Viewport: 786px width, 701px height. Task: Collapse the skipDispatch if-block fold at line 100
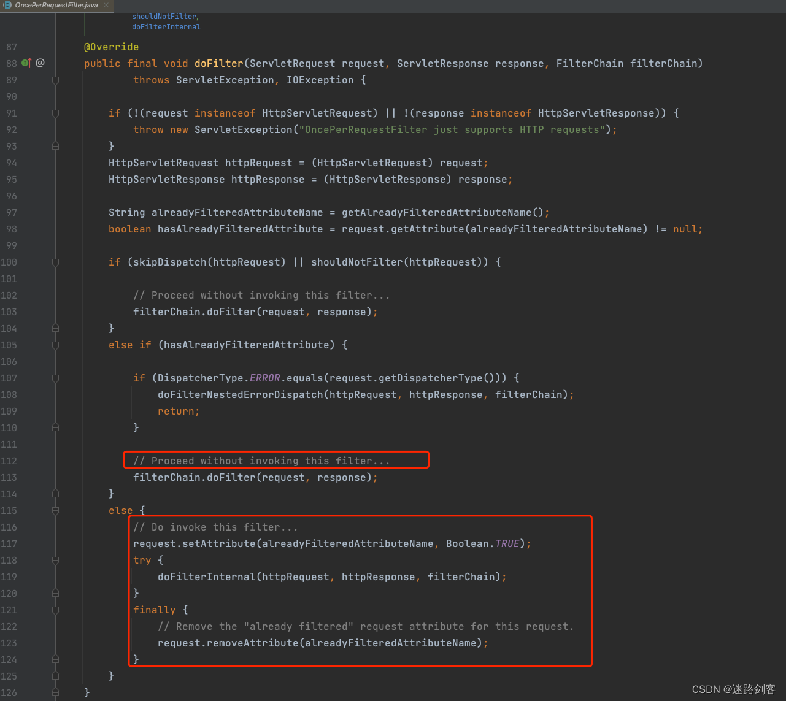(x=55, y=262)
